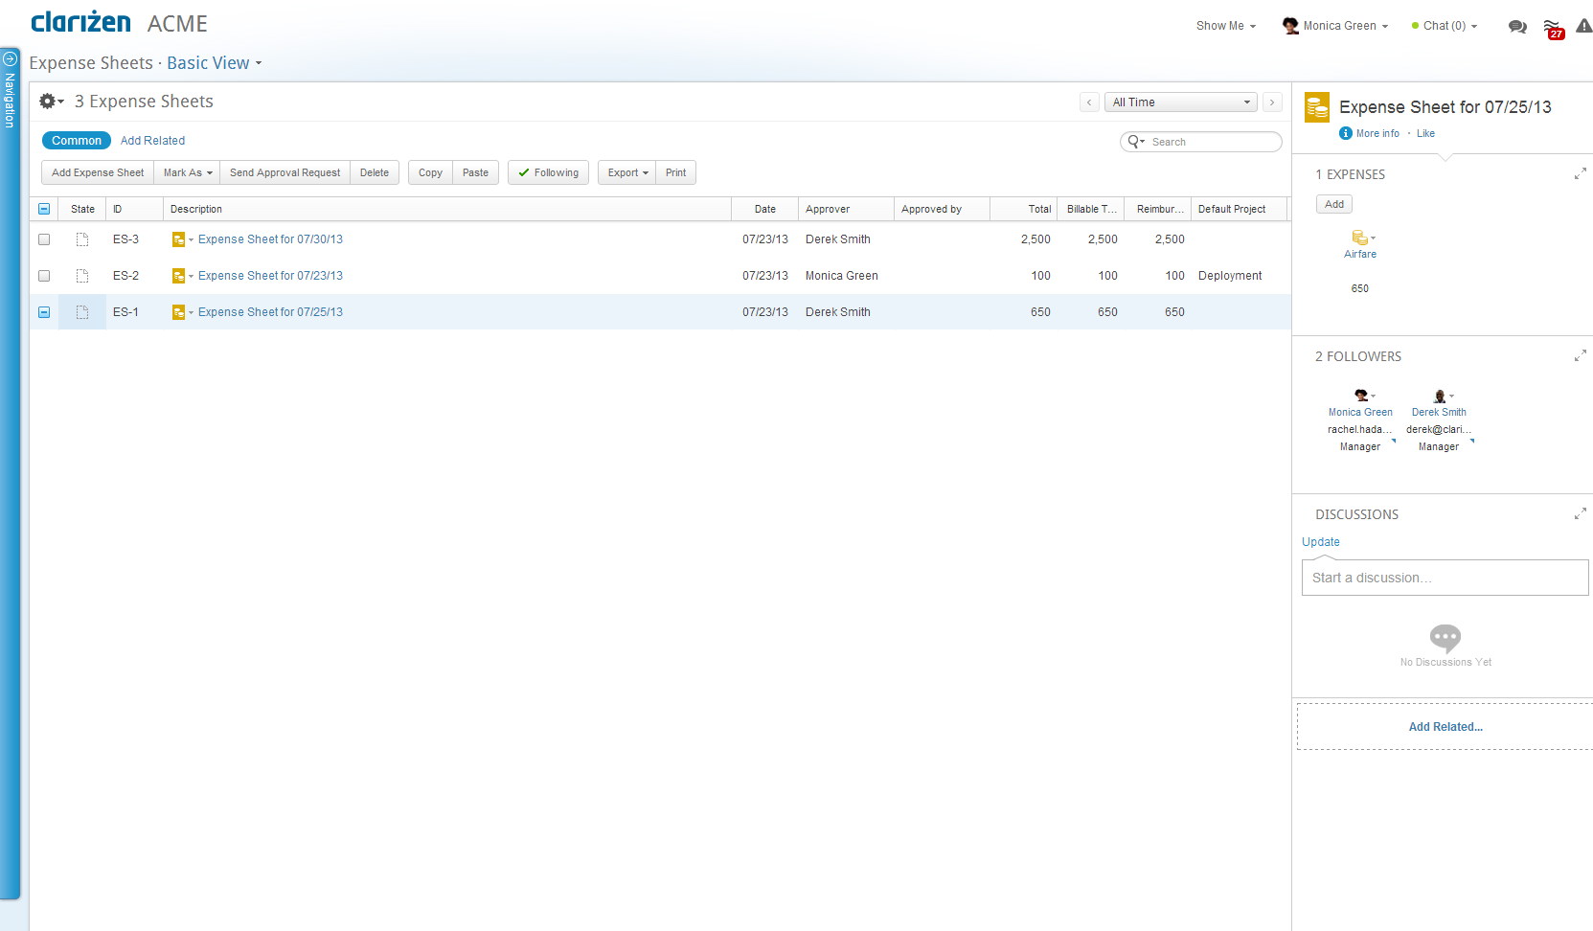The height and width of the screenshot is (931, 1593).
Task: Toggle the select-all checkbox in column header
Action: click(44, 208)
